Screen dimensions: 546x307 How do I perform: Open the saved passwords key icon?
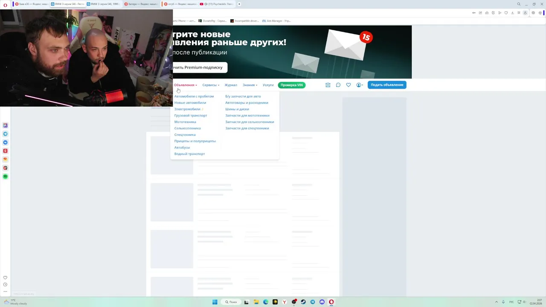click(474, 13)
